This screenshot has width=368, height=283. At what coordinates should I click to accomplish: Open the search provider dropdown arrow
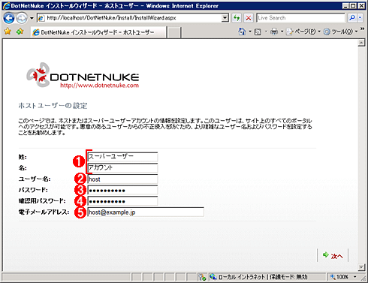click(x=360, y=18)
